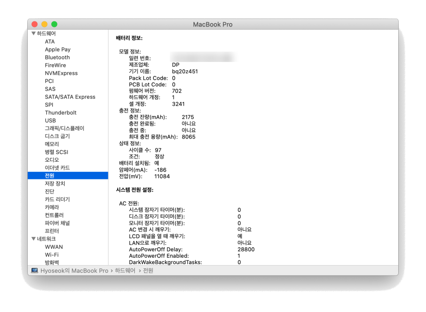Open the PCI sidebar entry
This screenshot has width=426, height=312.
(49, 81)
